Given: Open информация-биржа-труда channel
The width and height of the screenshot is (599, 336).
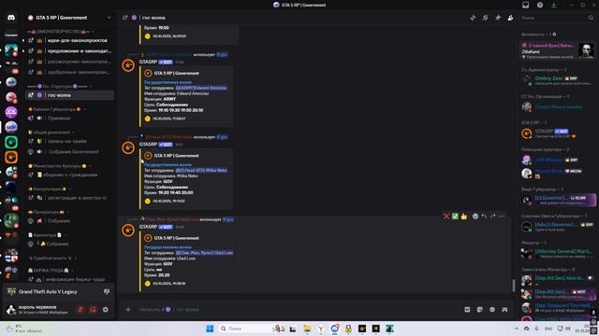Looking at the screenshot, I should (69, 279).
